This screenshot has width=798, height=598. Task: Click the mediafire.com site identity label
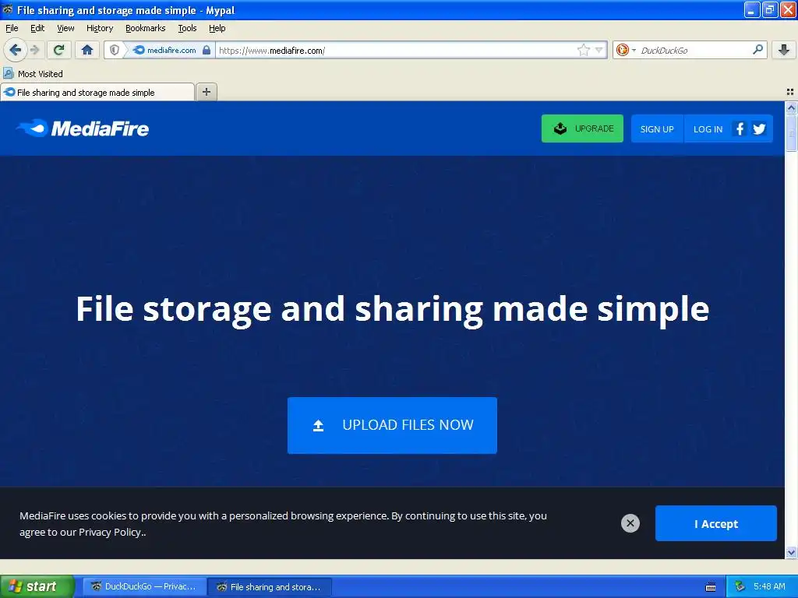point(171,50)
